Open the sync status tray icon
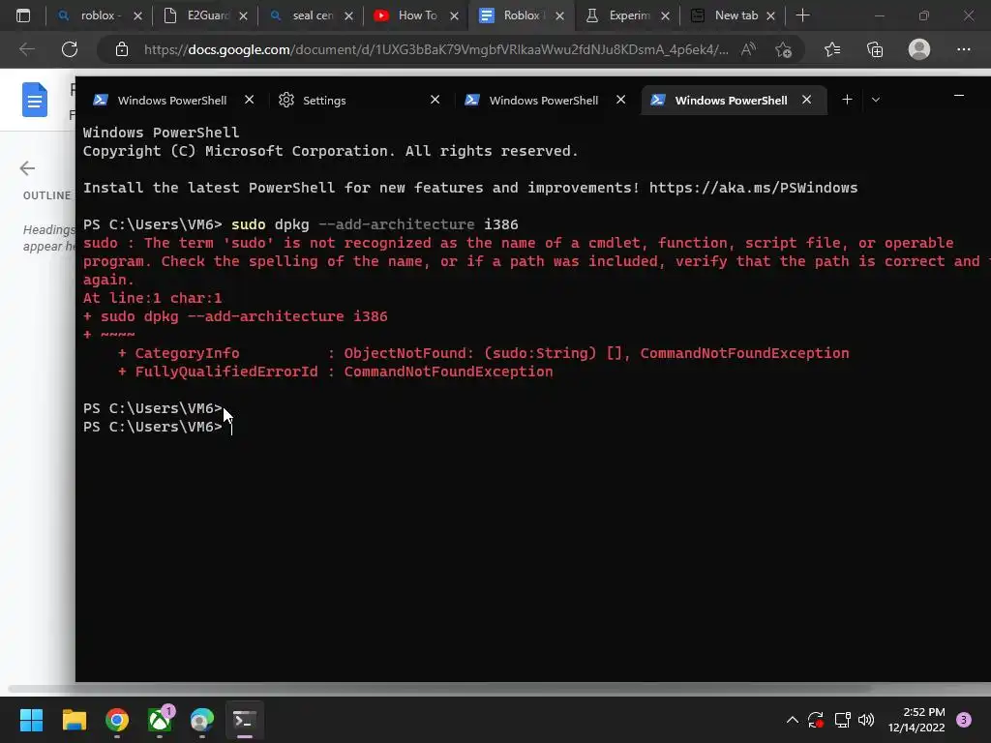Screen dimensions: 991x743 pyautogui.click(x=816, y=720)
